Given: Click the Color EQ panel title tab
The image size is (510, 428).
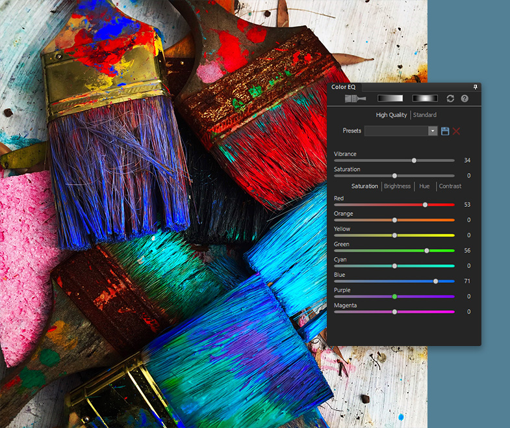Looking at the screenshot, I should click(x=344, y=87).
